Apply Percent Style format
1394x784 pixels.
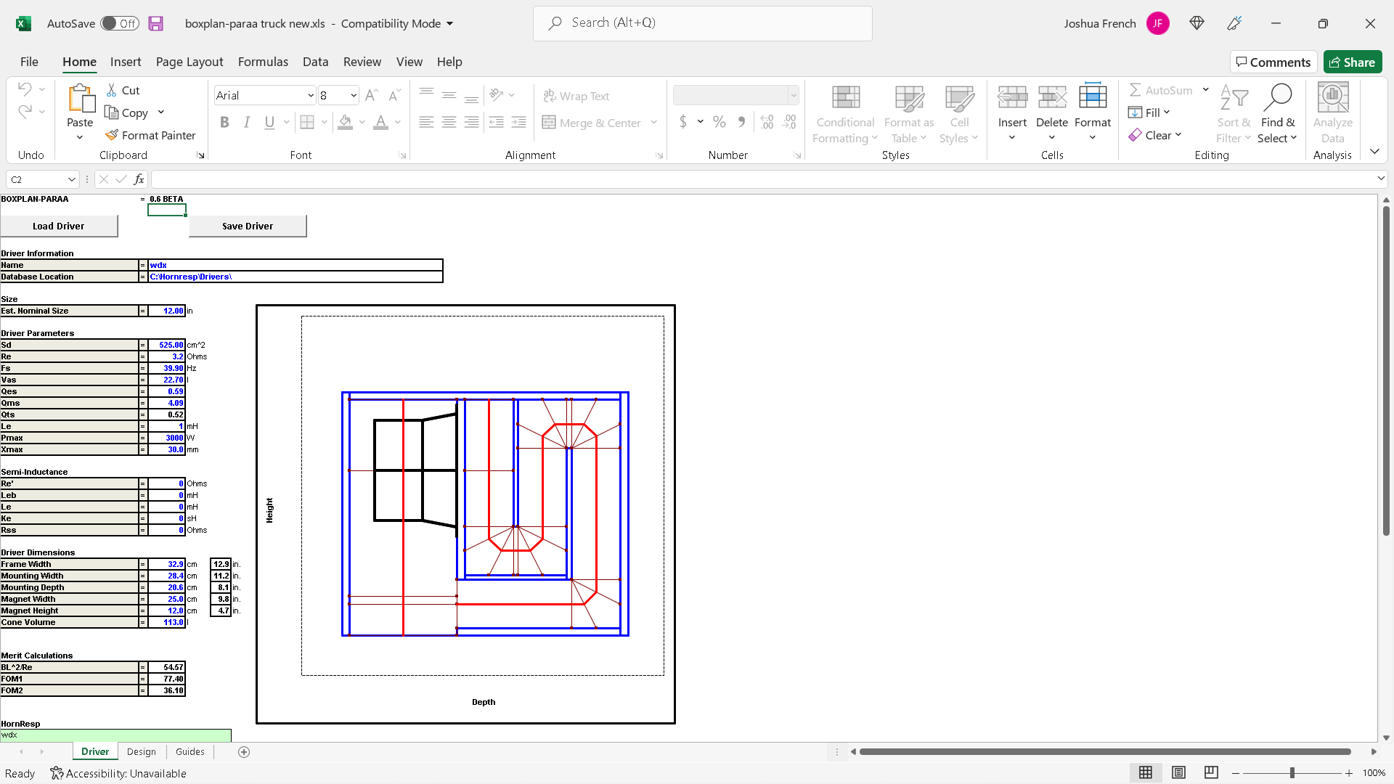tap(720, 122)
